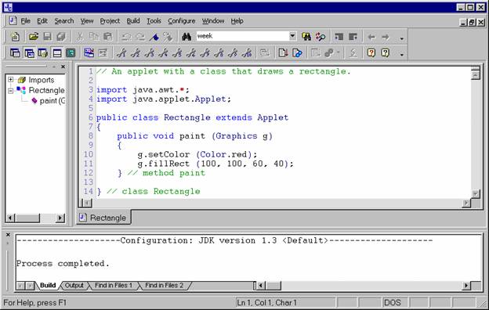Screen dimensions: 489x310
Task: Click the Redo arrow icon
Action: click(140, 37)
